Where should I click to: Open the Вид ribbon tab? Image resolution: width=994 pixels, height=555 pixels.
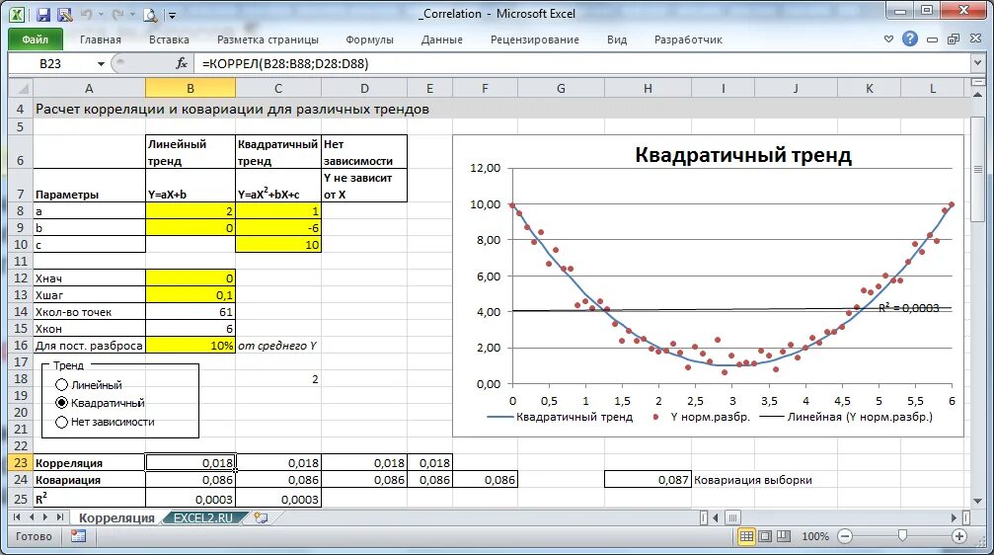click(617, 40)
